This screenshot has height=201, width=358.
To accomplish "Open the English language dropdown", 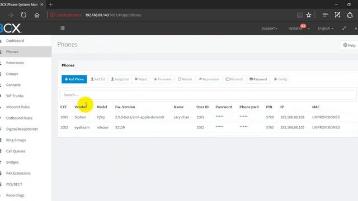I will click(326, 28).
